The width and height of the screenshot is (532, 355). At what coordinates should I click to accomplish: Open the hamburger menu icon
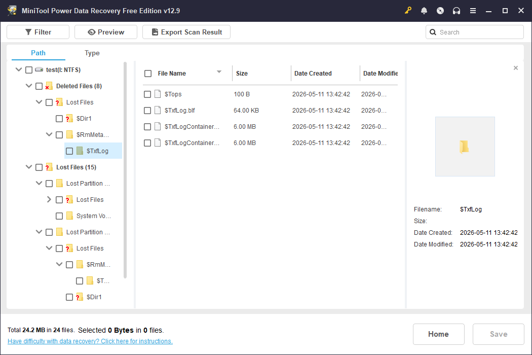pos(473,11)
